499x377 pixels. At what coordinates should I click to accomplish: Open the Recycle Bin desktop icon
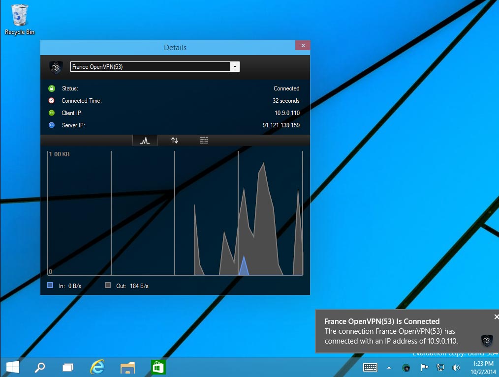pyautogui.click(x=19, y=19)
